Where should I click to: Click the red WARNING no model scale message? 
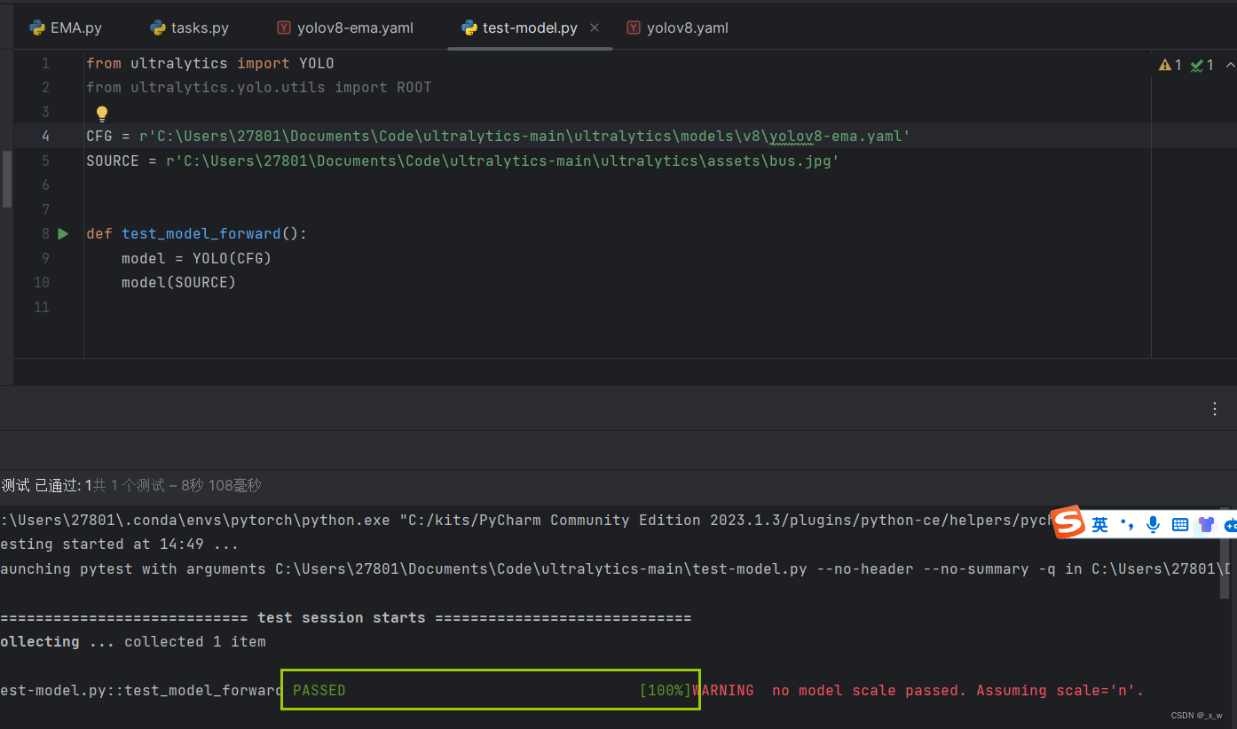pos(918,690)
